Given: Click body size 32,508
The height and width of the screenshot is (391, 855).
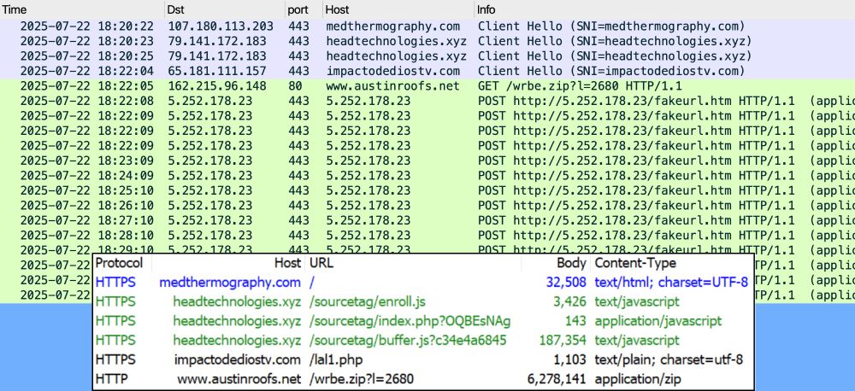Looking at the screenshot, I should pos(566,283).
